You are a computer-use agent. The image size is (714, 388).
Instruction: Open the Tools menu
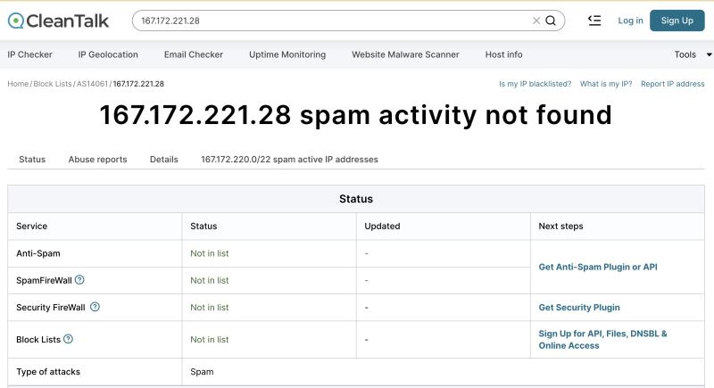point(685,54)
